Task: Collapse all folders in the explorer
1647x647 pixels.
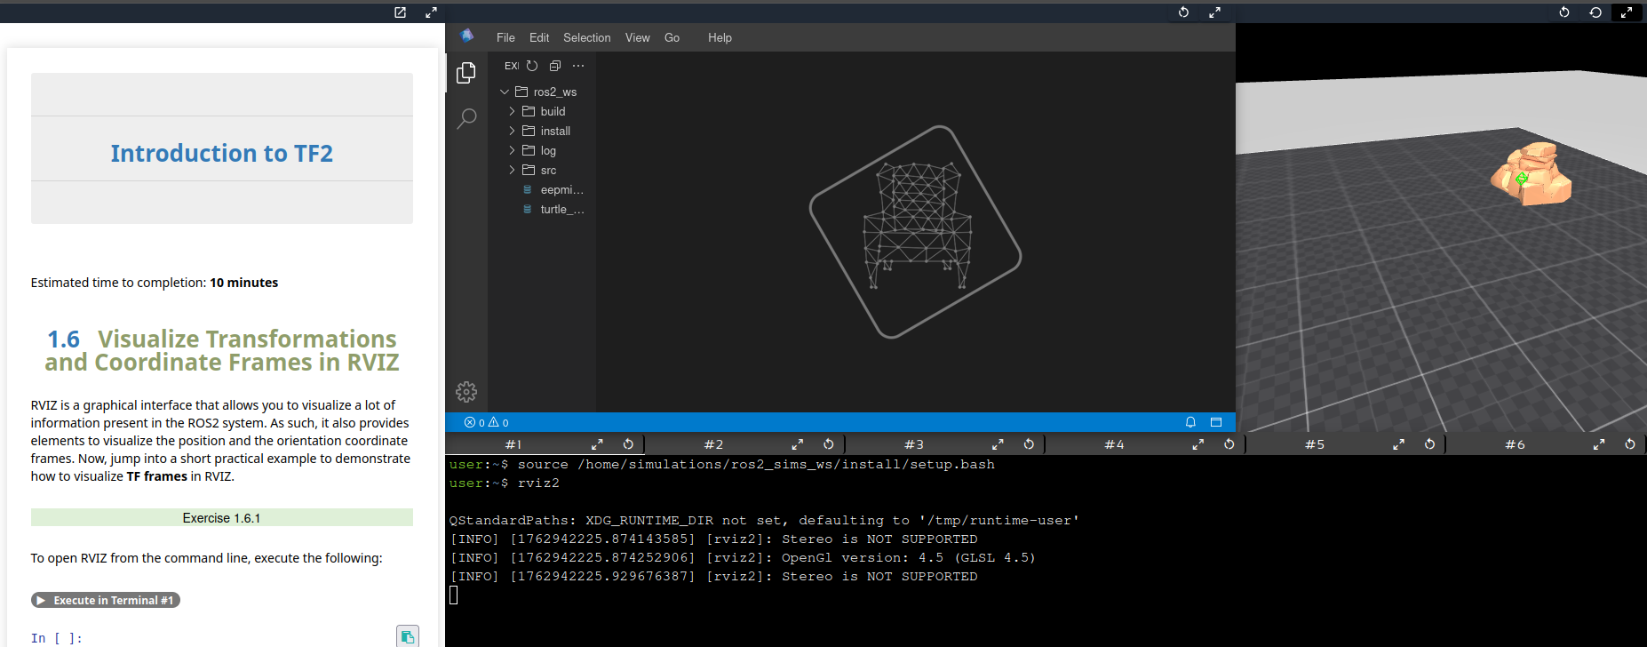Action: [555, 66]
